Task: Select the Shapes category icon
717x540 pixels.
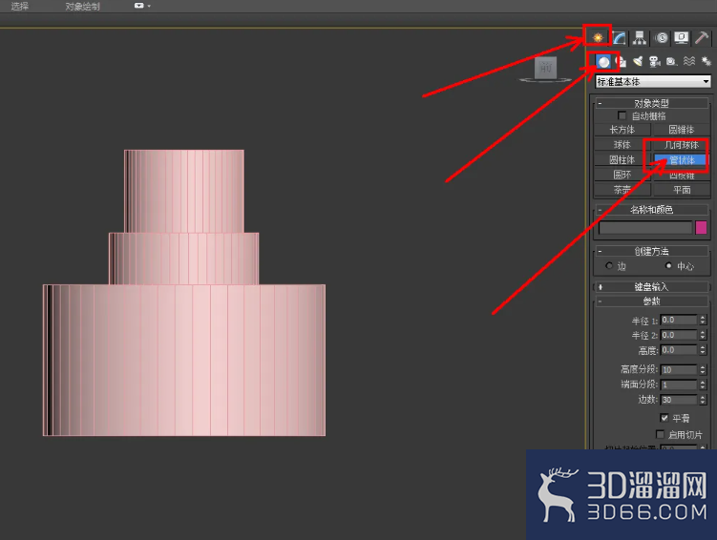Action: click(622, 61)
